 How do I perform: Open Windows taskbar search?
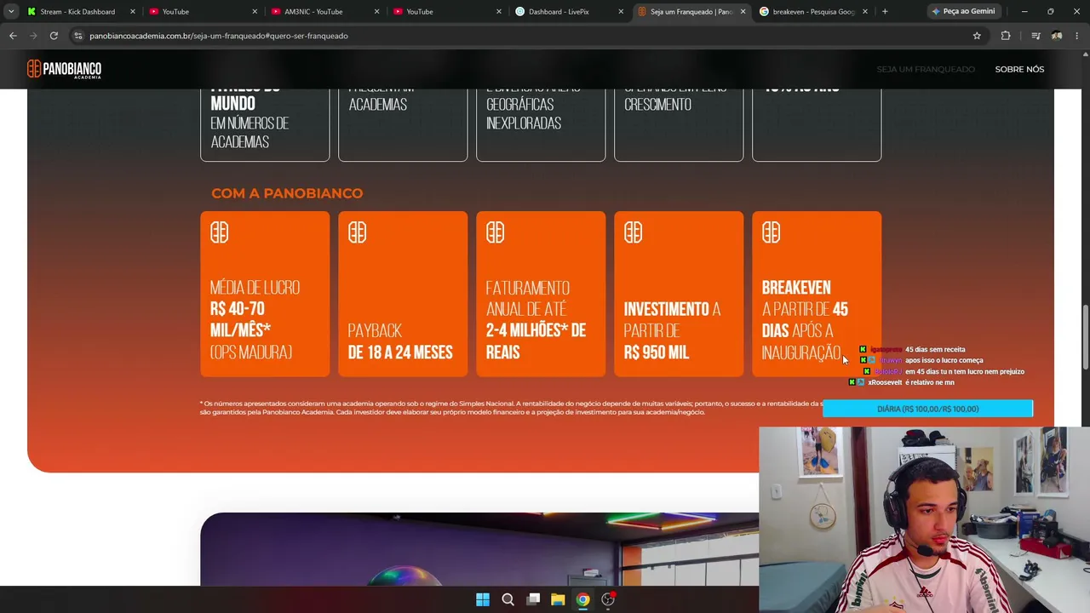(508, 599)
